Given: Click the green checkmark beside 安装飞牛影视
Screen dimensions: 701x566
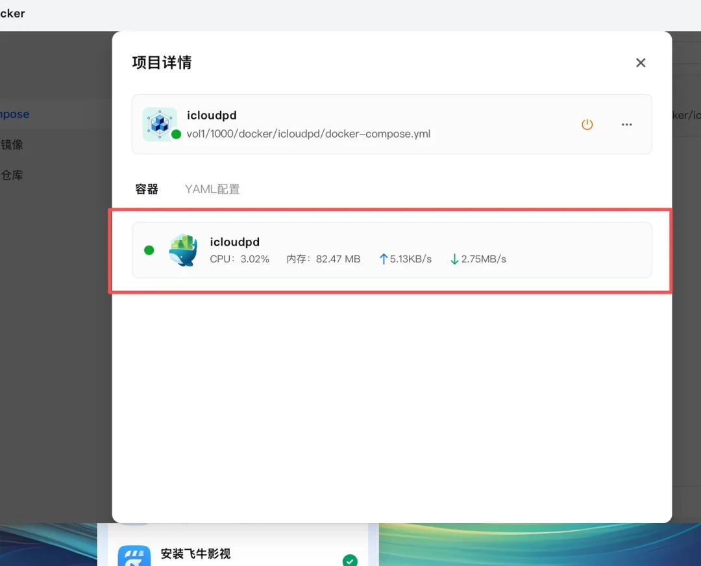Looking at the screenshot, I should 350,561.
